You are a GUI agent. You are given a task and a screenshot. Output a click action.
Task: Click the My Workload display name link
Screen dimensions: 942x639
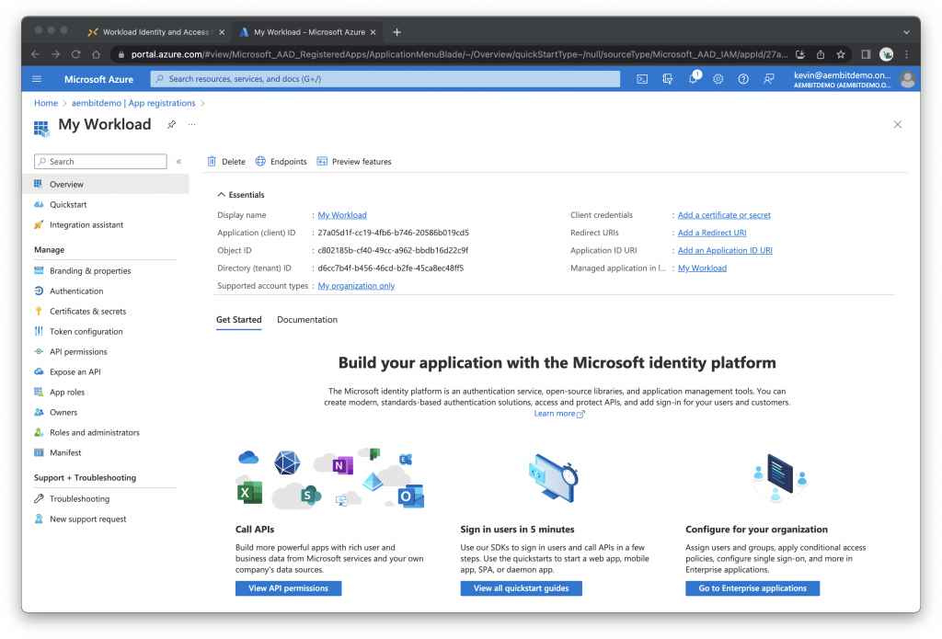point(342,215)
